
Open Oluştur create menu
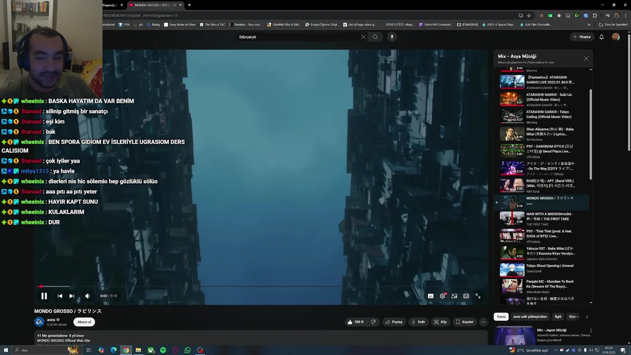582,37
